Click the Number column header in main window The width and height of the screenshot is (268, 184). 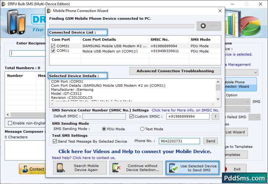tap(20, 76)
